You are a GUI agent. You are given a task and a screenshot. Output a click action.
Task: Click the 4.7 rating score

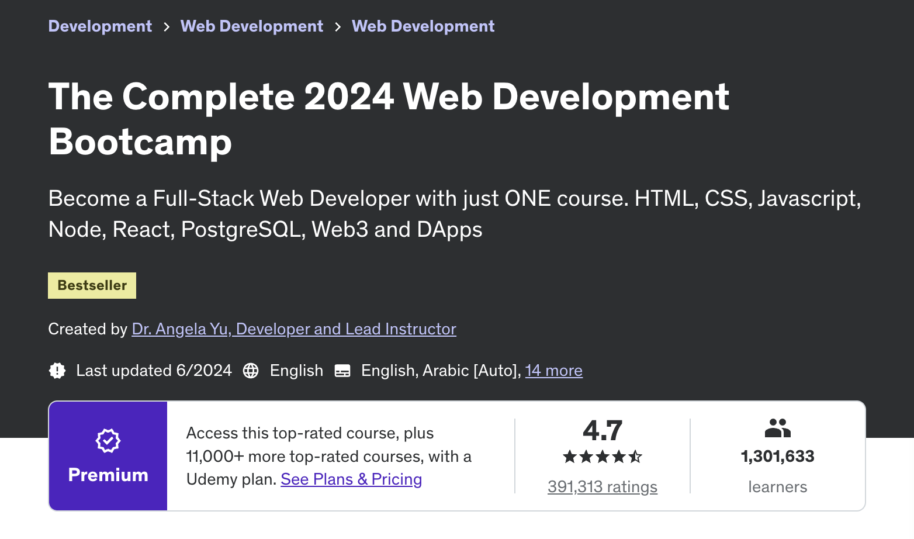(603, 431)
